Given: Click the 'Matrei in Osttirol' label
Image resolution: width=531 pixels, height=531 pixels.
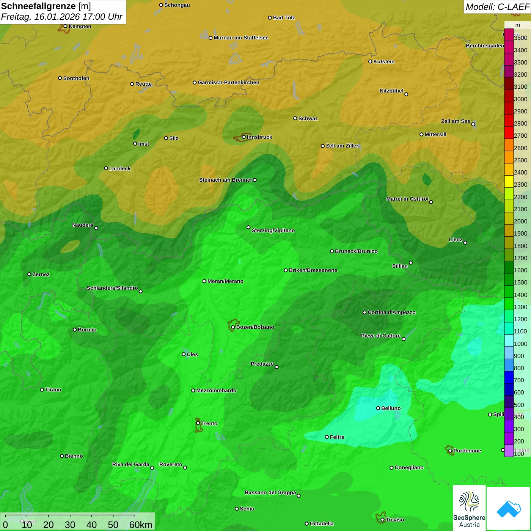Looking at the screenshot, I should [x=407, y=199].
